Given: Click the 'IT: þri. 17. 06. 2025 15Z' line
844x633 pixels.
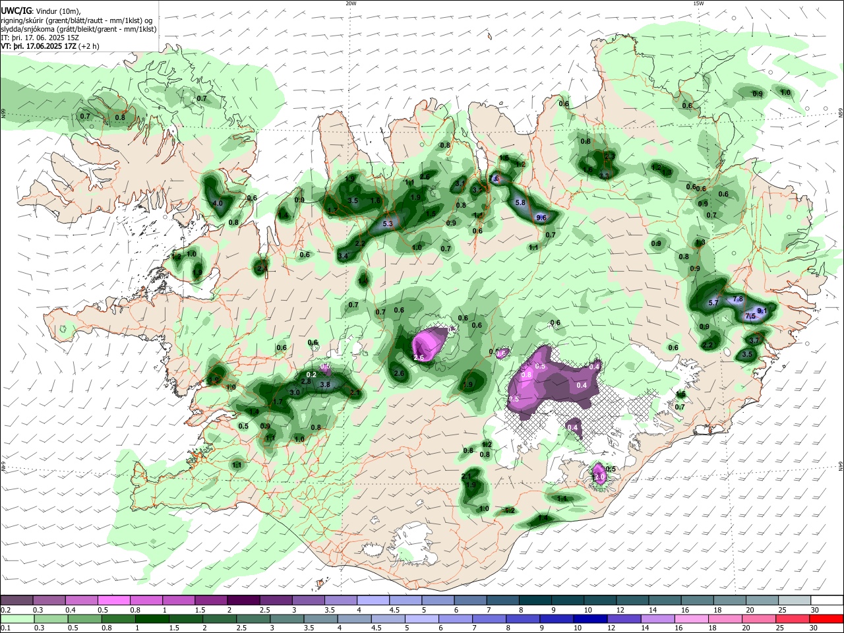Looking at the screenshot, I should (x=40, y=38).
